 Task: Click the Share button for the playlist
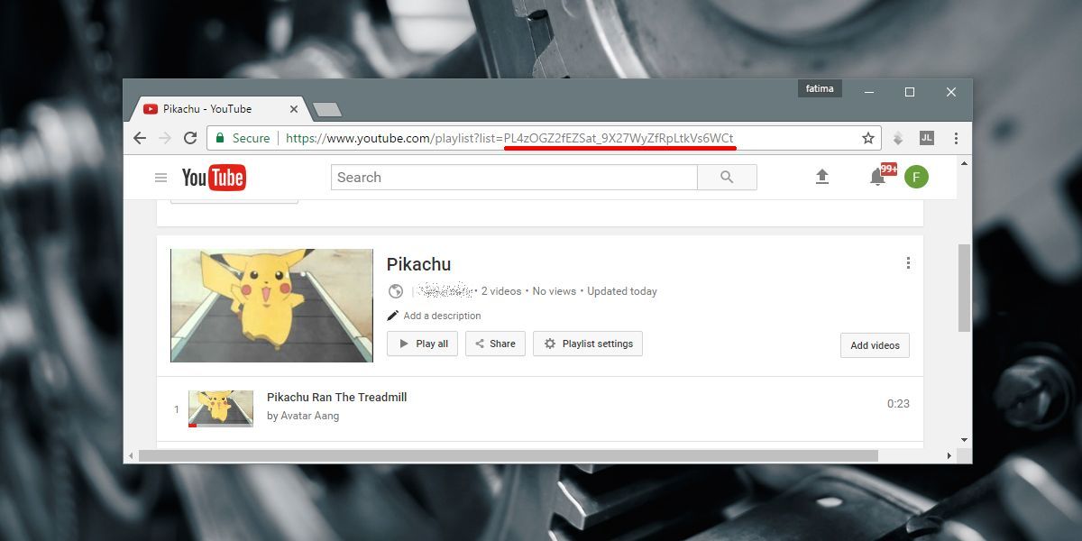pos(495,344)
